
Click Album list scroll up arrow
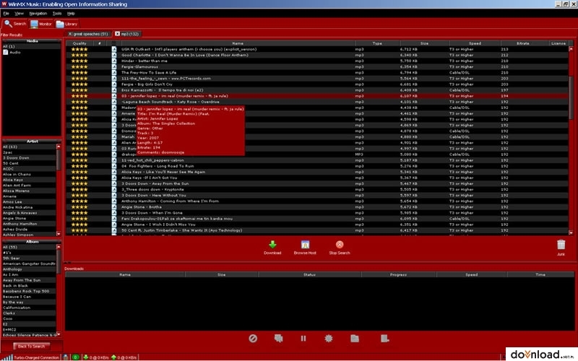pyautogui.click(x=59, y=247)
